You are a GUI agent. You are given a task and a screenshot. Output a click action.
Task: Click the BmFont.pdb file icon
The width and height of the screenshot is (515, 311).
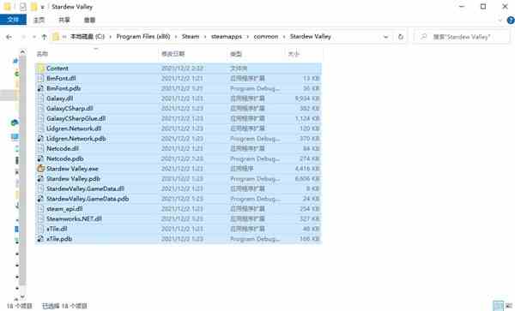tap(40, 88)
